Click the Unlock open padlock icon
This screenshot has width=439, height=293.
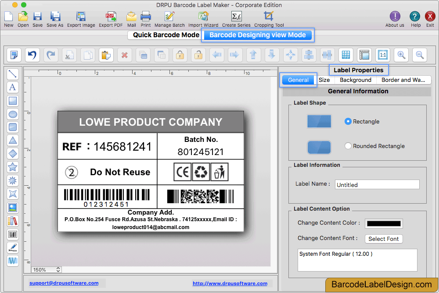tap(198, 55)
